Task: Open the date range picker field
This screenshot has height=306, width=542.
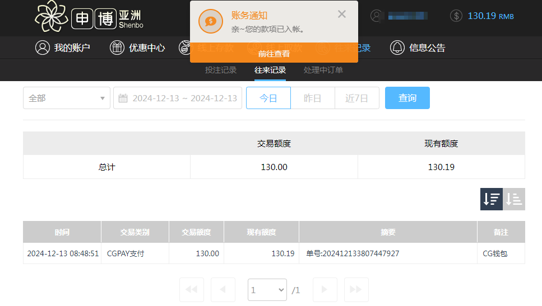Action: [x=178, y=98]
